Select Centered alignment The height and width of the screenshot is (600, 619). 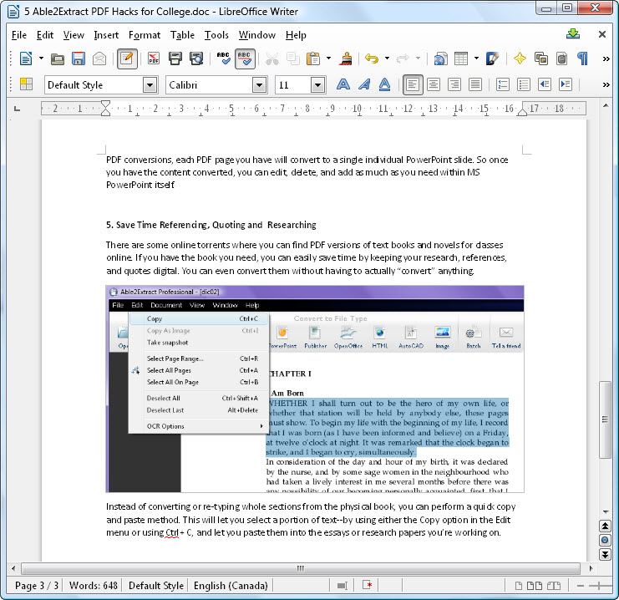(x=434, y=84)
